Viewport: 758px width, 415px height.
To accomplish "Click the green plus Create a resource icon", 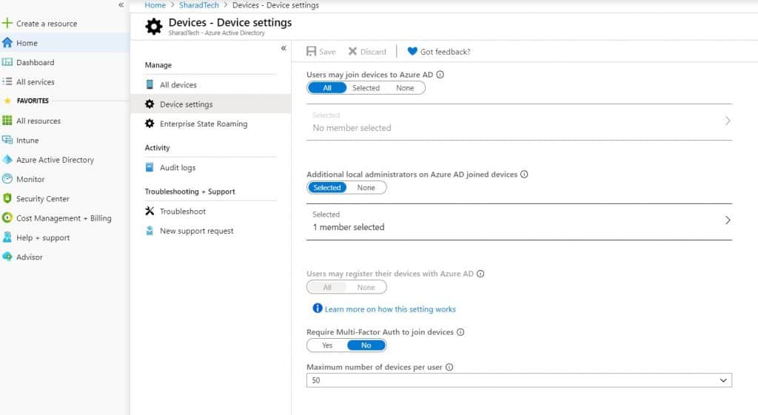I will [7, 23].
